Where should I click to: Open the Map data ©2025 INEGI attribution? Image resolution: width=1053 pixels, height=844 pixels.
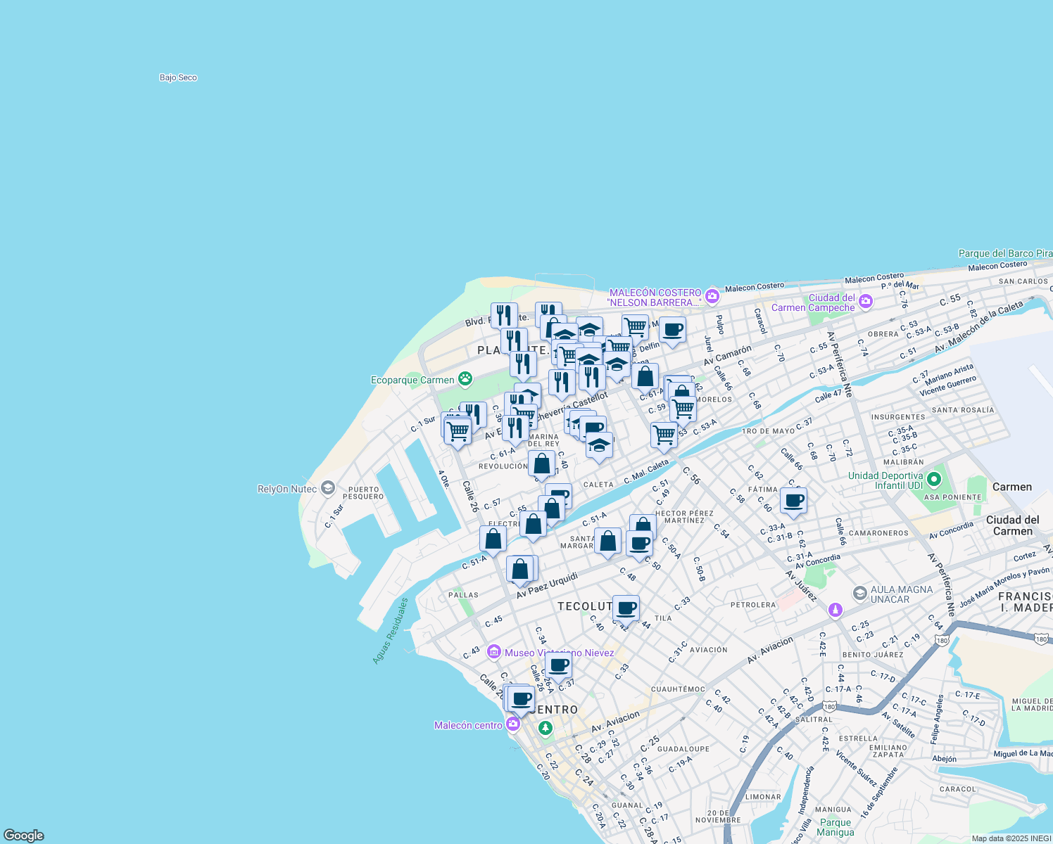[1010, 838]
